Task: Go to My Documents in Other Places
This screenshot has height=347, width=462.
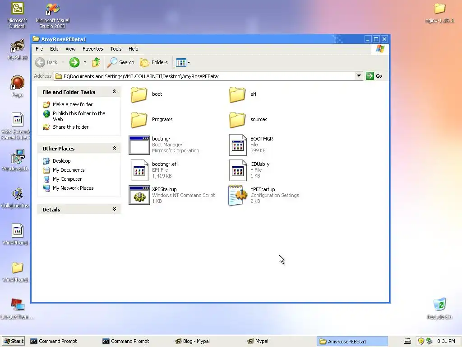Action: pos(69,170)
